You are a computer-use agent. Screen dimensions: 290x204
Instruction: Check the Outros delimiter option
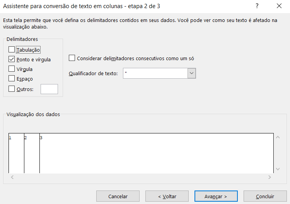coord(12,89)
